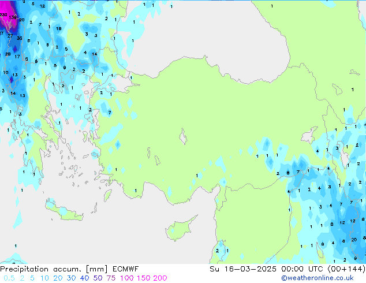Click the legend value 50
The width and height of the screenshot is (366, 283).
pos(98,278)
